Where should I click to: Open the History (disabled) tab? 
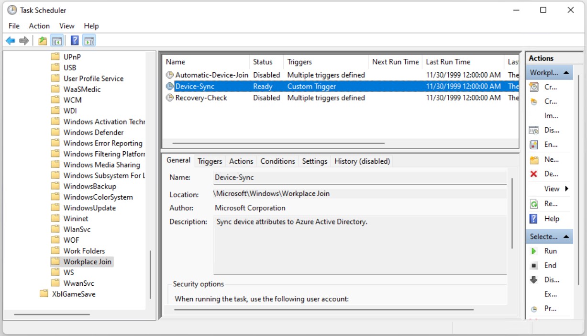[362, 161]
